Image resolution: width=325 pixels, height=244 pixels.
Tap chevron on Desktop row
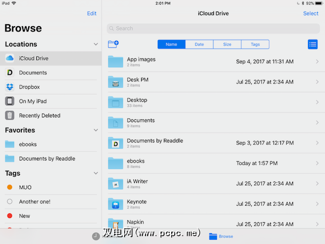tap(317, 102)
